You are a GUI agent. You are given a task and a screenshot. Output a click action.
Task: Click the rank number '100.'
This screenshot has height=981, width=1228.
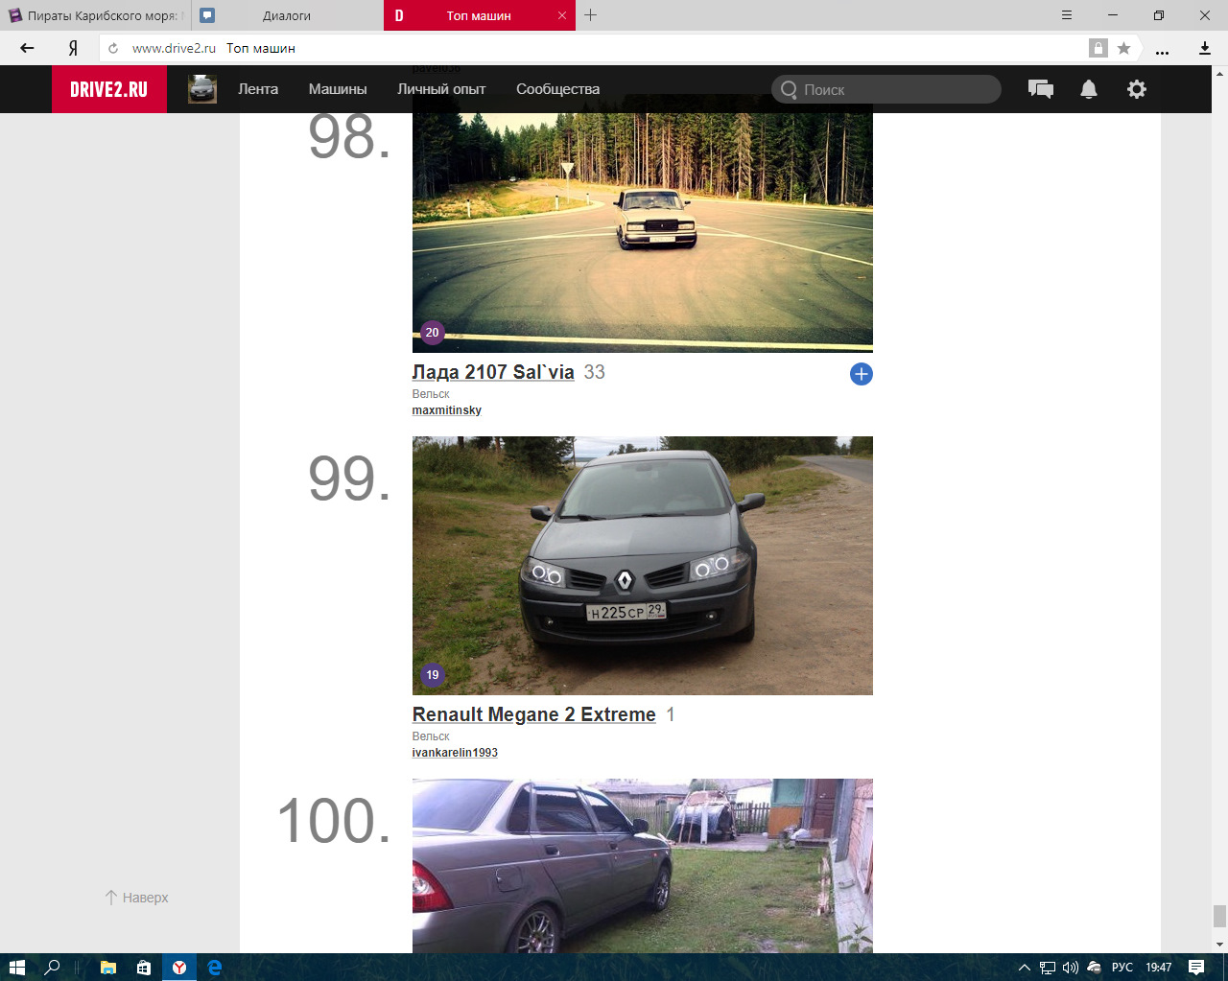(334, 821)
